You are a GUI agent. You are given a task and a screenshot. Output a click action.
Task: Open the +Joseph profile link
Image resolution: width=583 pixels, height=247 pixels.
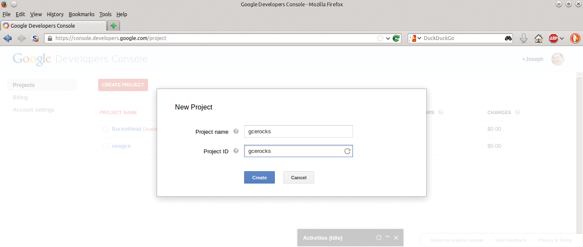(533, 59)
